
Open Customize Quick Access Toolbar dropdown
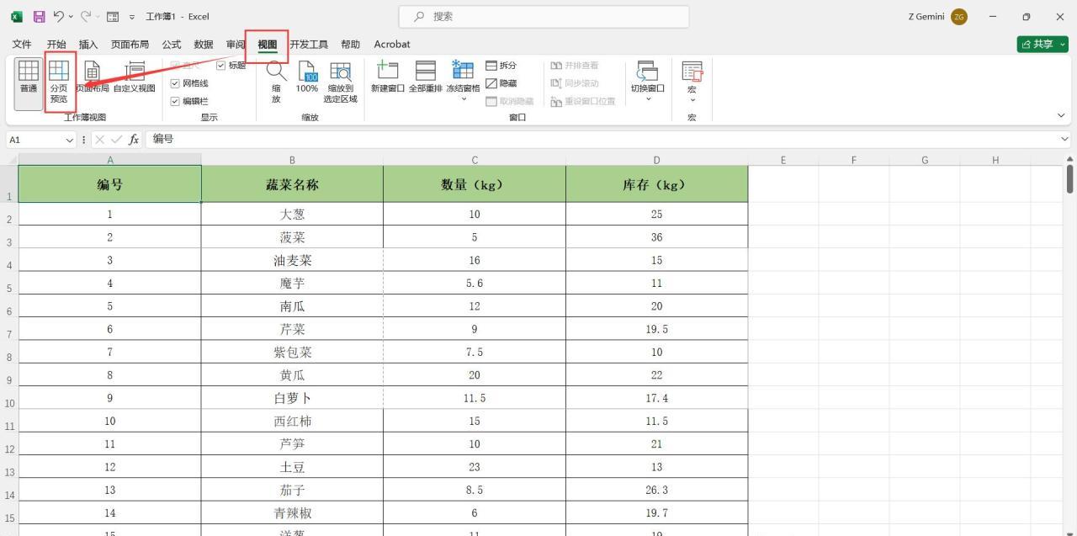tap(132, 18)
